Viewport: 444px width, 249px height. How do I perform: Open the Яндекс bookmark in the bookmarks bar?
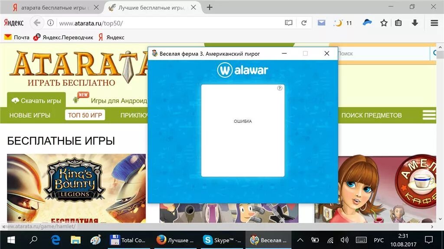click(x=111, y=37)
